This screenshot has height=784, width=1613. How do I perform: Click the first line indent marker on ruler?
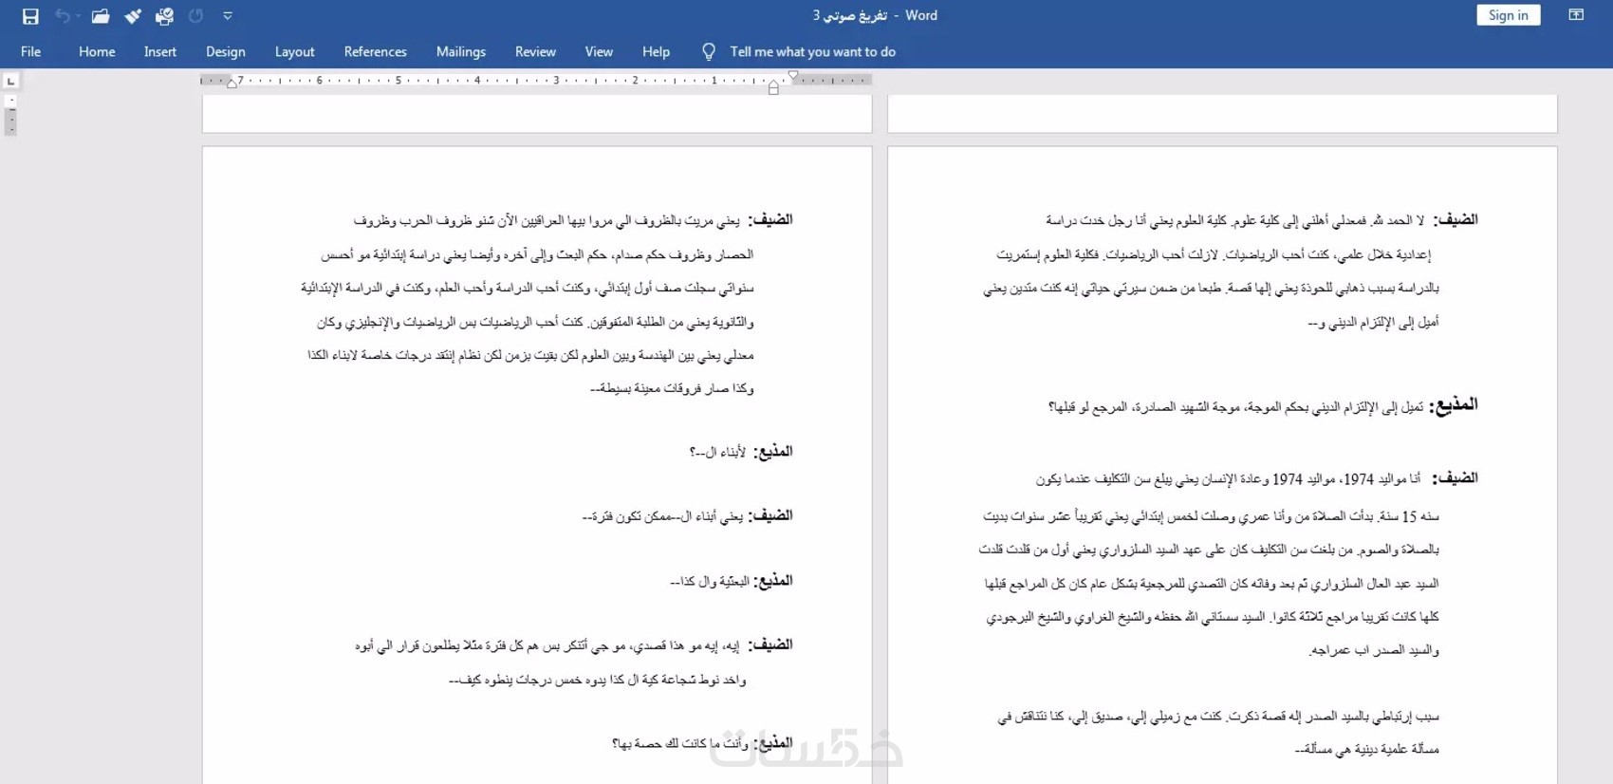point(793,75)
